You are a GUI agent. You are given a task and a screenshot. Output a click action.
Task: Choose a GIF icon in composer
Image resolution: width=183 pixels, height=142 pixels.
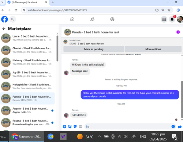(81, 127)
